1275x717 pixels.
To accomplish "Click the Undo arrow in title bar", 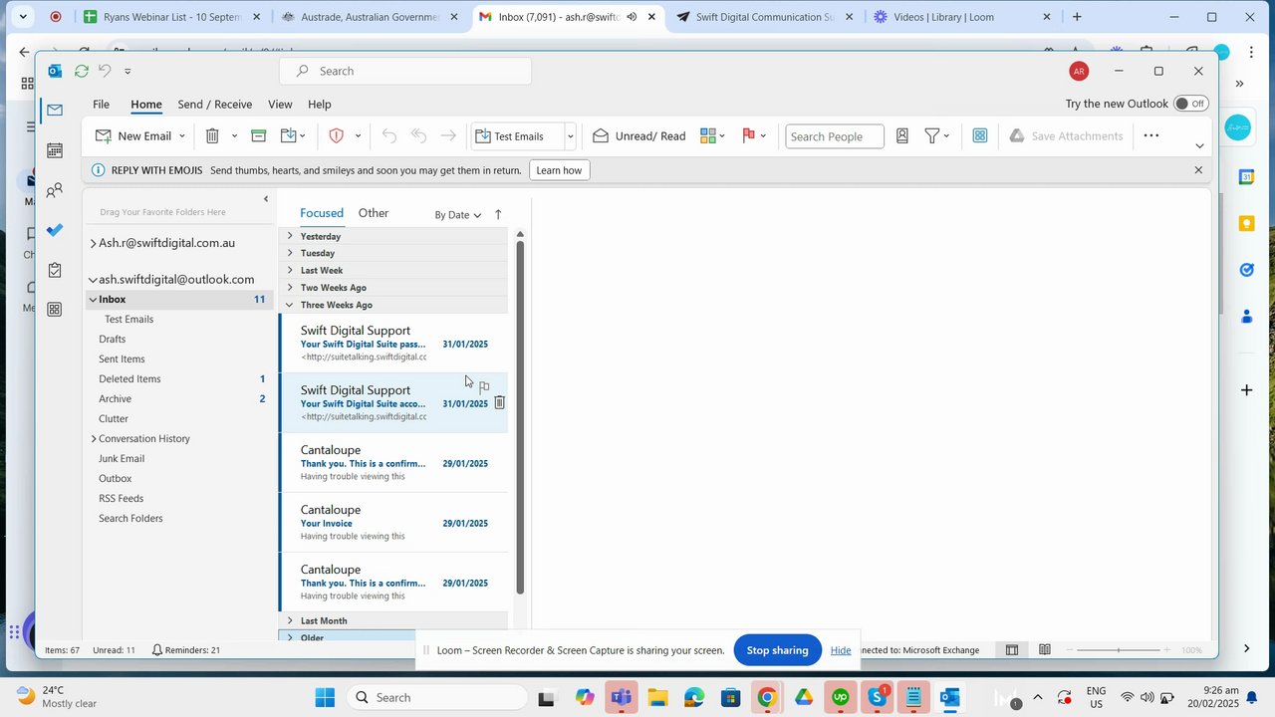I will [x=105, y=71].
